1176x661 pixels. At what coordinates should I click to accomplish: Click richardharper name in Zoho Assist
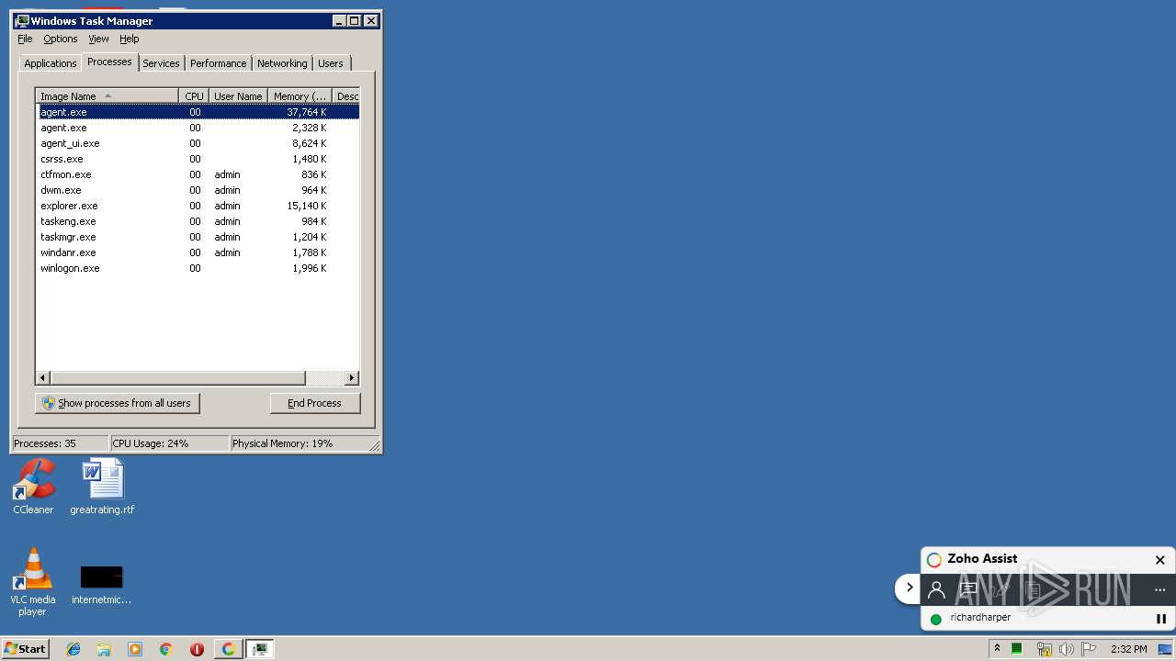point(980,618)
